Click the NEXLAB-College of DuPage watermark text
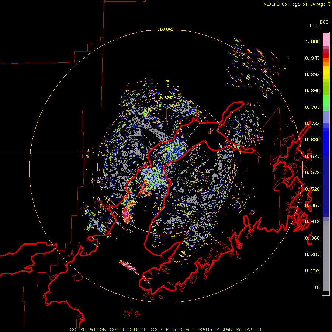332x332 pixels. [x=297, y=4]
